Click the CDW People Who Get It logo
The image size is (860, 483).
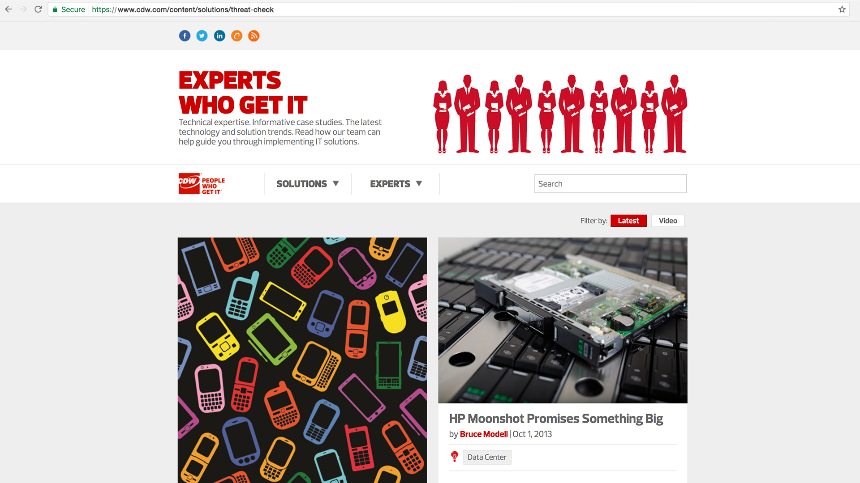(x=202, y=184)
